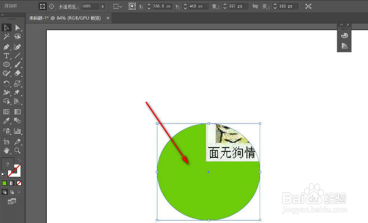Enable Draw Behind mode
This screenshot has width=368, height=223.
coord(12,192)
